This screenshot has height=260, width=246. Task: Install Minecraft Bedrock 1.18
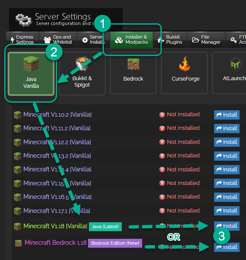(227, 247)
